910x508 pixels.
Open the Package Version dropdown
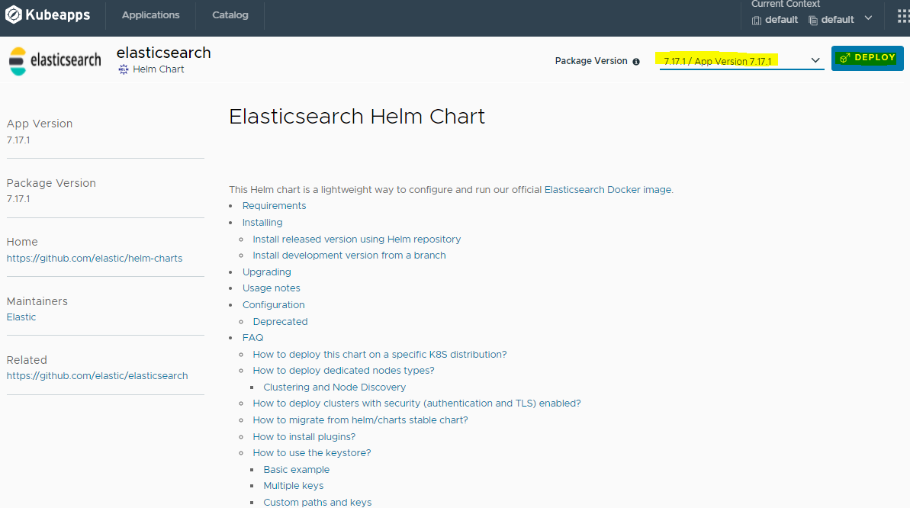(741, 61)
